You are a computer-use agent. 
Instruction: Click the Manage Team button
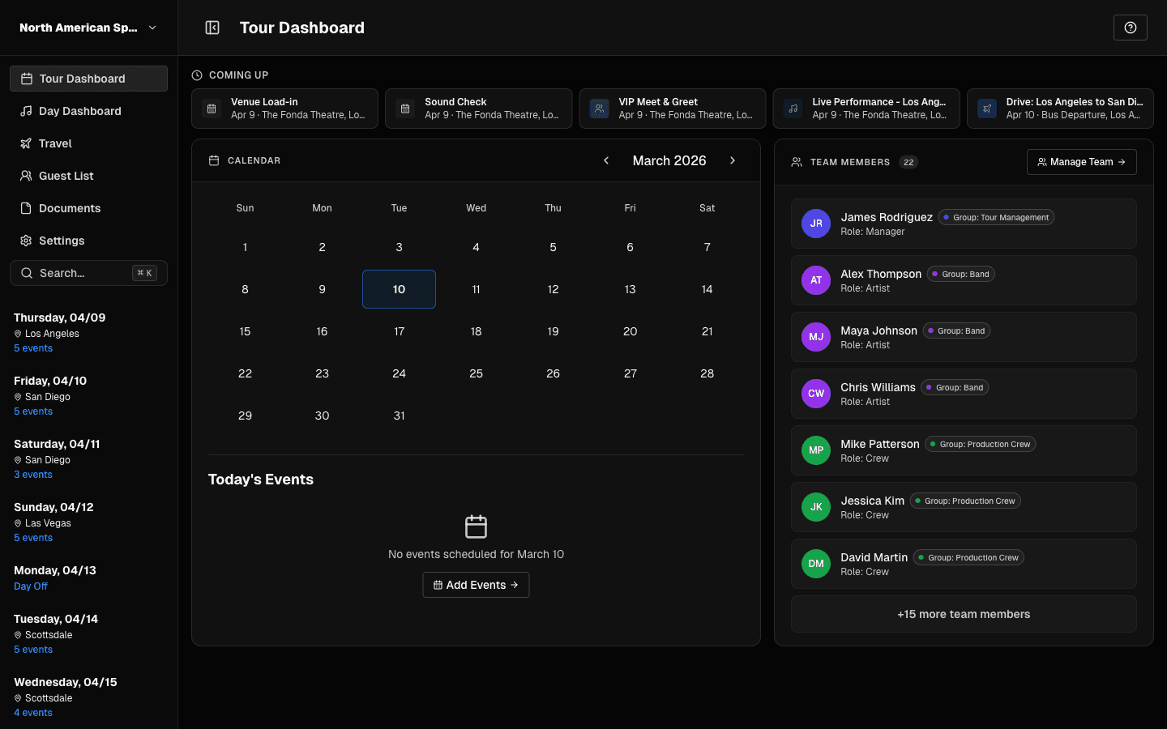[1081, 162]
